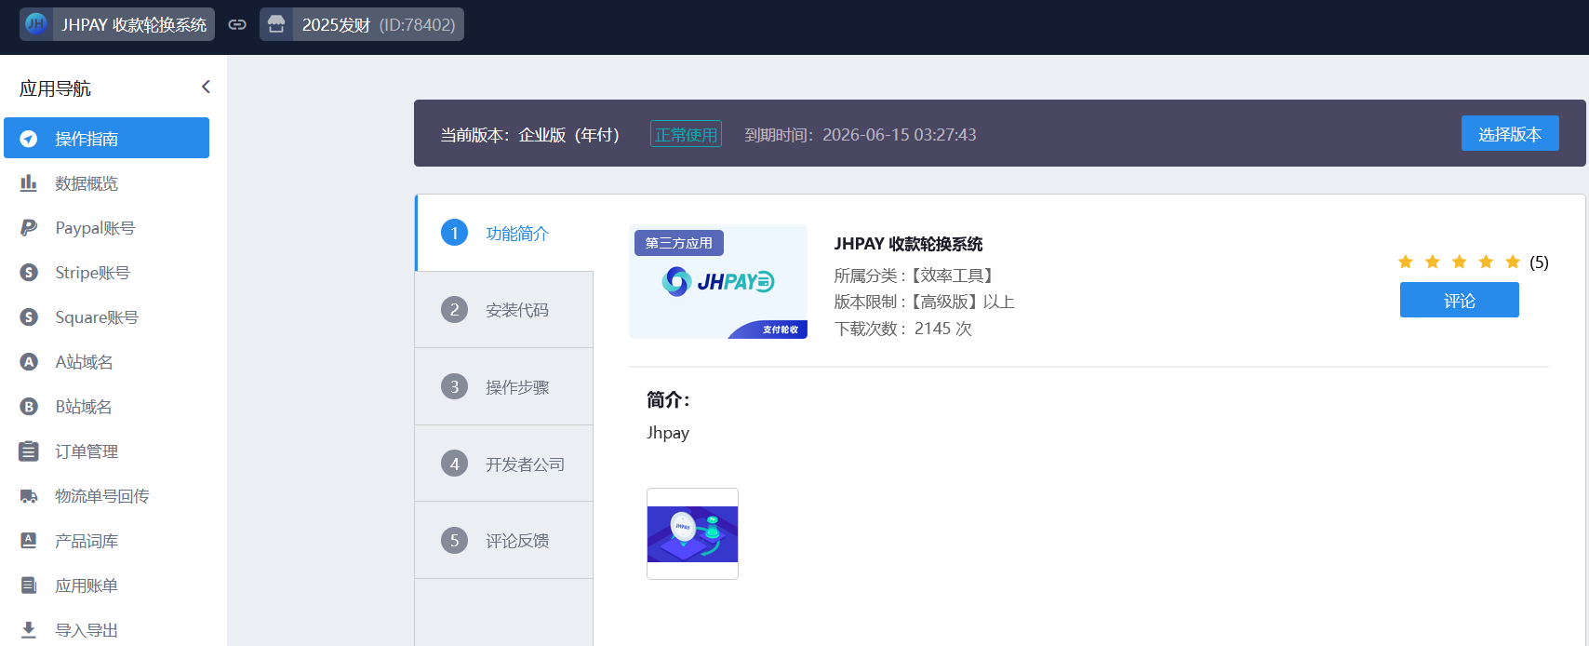The width and height of the screenshot is (1589, 646).
Task: Collapse the 应用导航 sidebar with the chevron
Action: point(206,87)
